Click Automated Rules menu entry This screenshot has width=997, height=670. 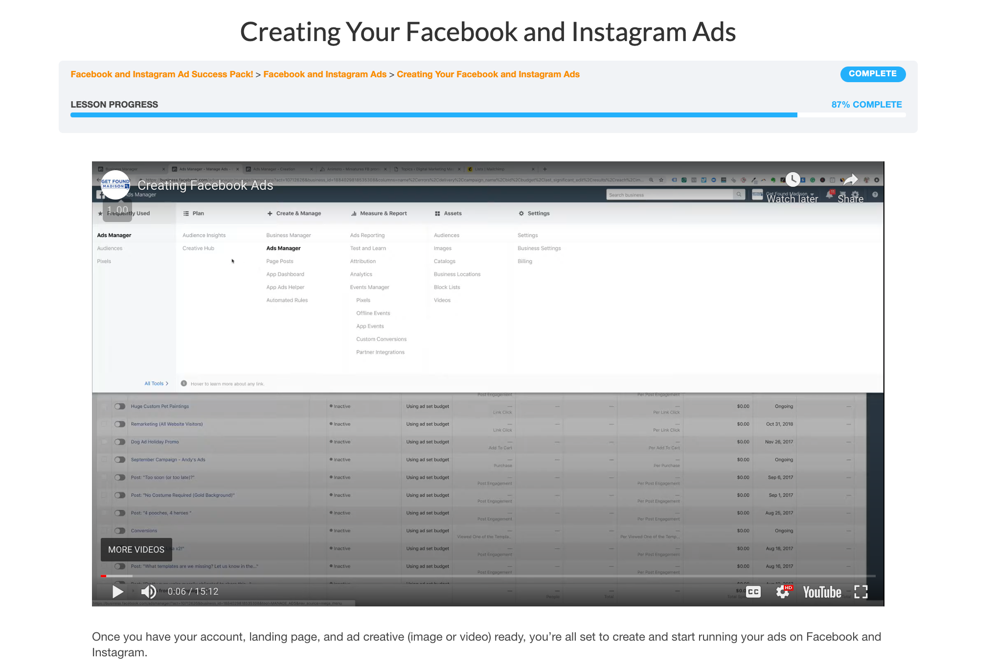pyautogui.click(x=287, y=300)
